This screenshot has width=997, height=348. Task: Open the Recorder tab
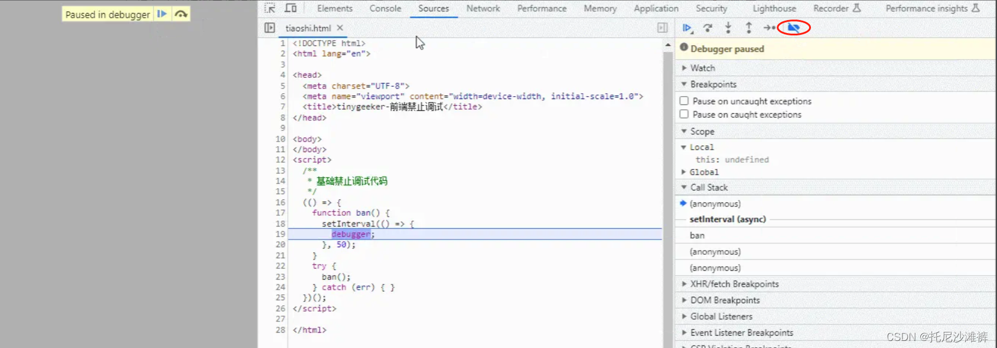tap(837, 8)
